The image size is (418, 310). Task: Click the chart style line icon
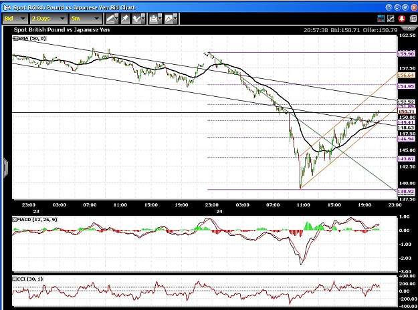click(x=169, y=19)
